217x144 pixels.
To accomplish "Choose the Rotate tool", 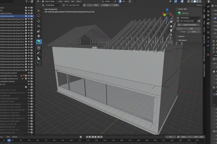I will point(39,26).
